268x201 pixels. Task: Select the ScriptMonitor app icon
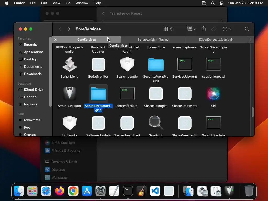(98, 64)
